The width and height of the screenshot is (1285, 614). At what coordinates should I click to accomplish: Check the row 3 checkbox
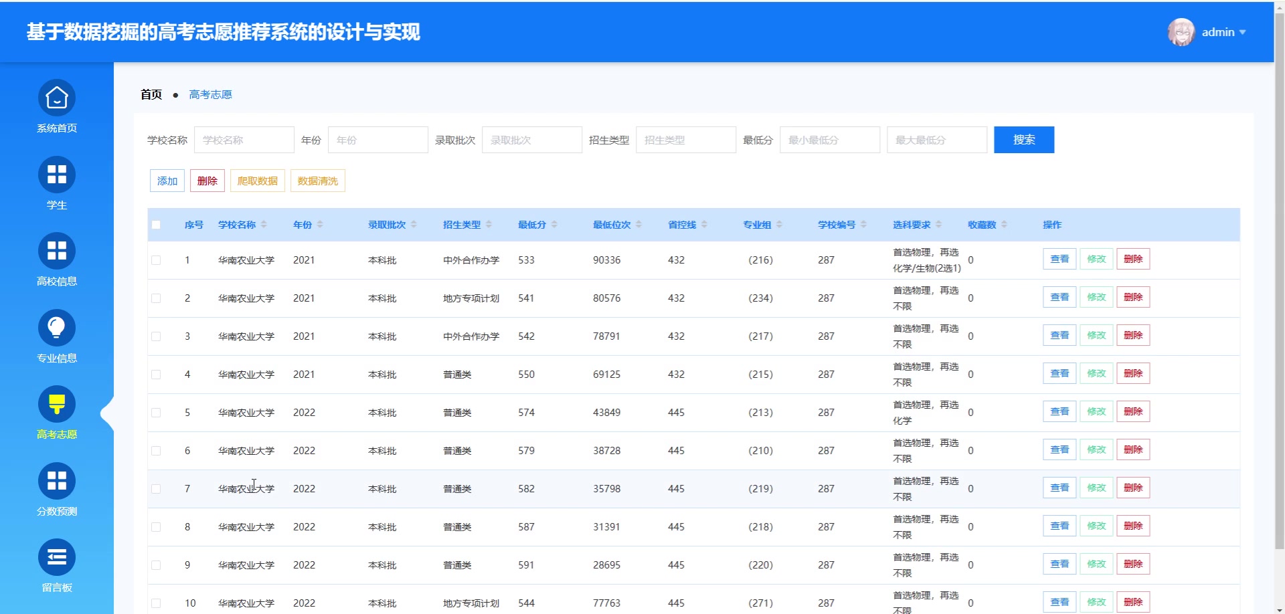click(x=156, y=336)
